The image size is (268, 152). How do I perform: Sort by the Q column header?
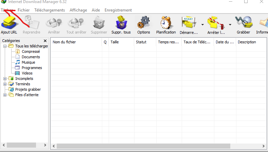pyautogui.click(x=105, y=42)
